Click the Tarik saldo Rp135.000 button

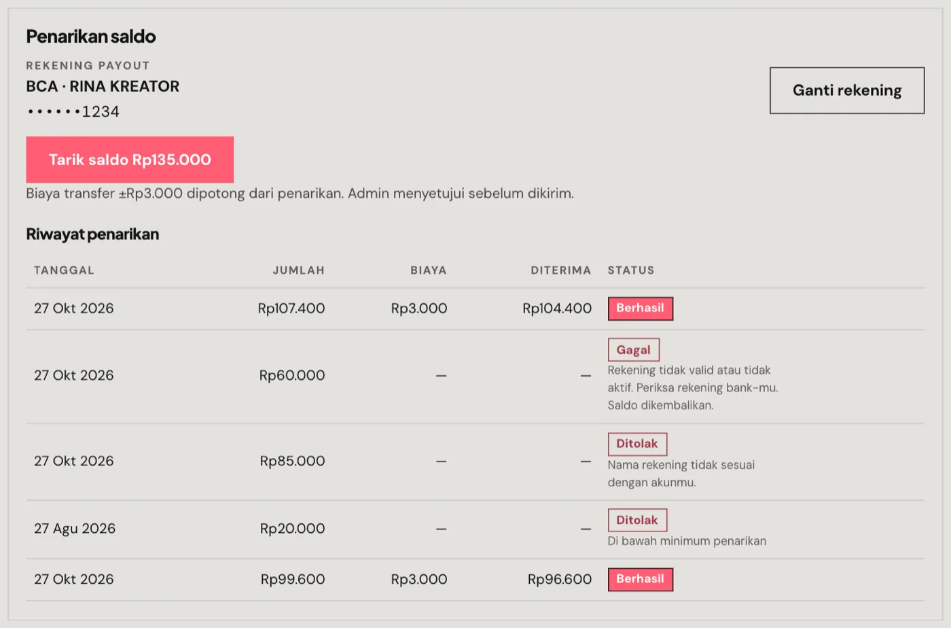click(x=130, y=160)
